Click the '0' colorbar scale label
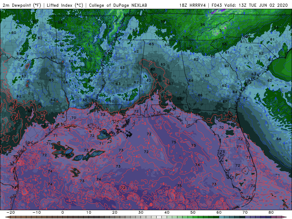This screenshot has height=219, width=292. tap(62, 212)
